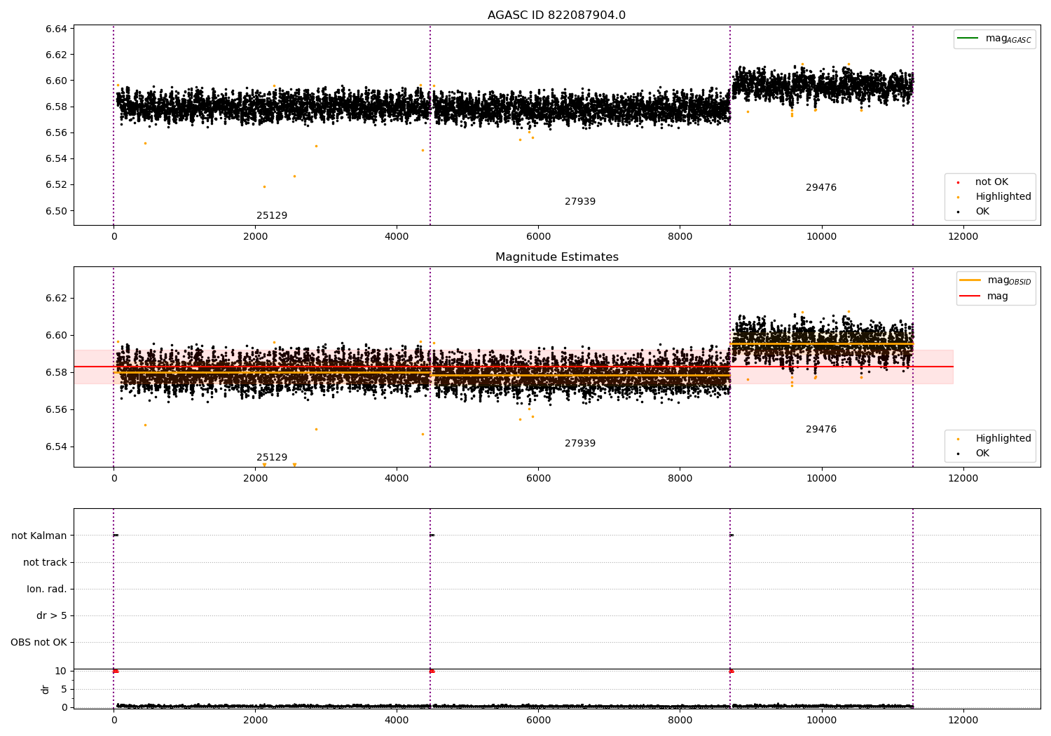Click obsid label 25129 in middle plot
This screenshot has height=736, width=1051.
tap(272, 458)
